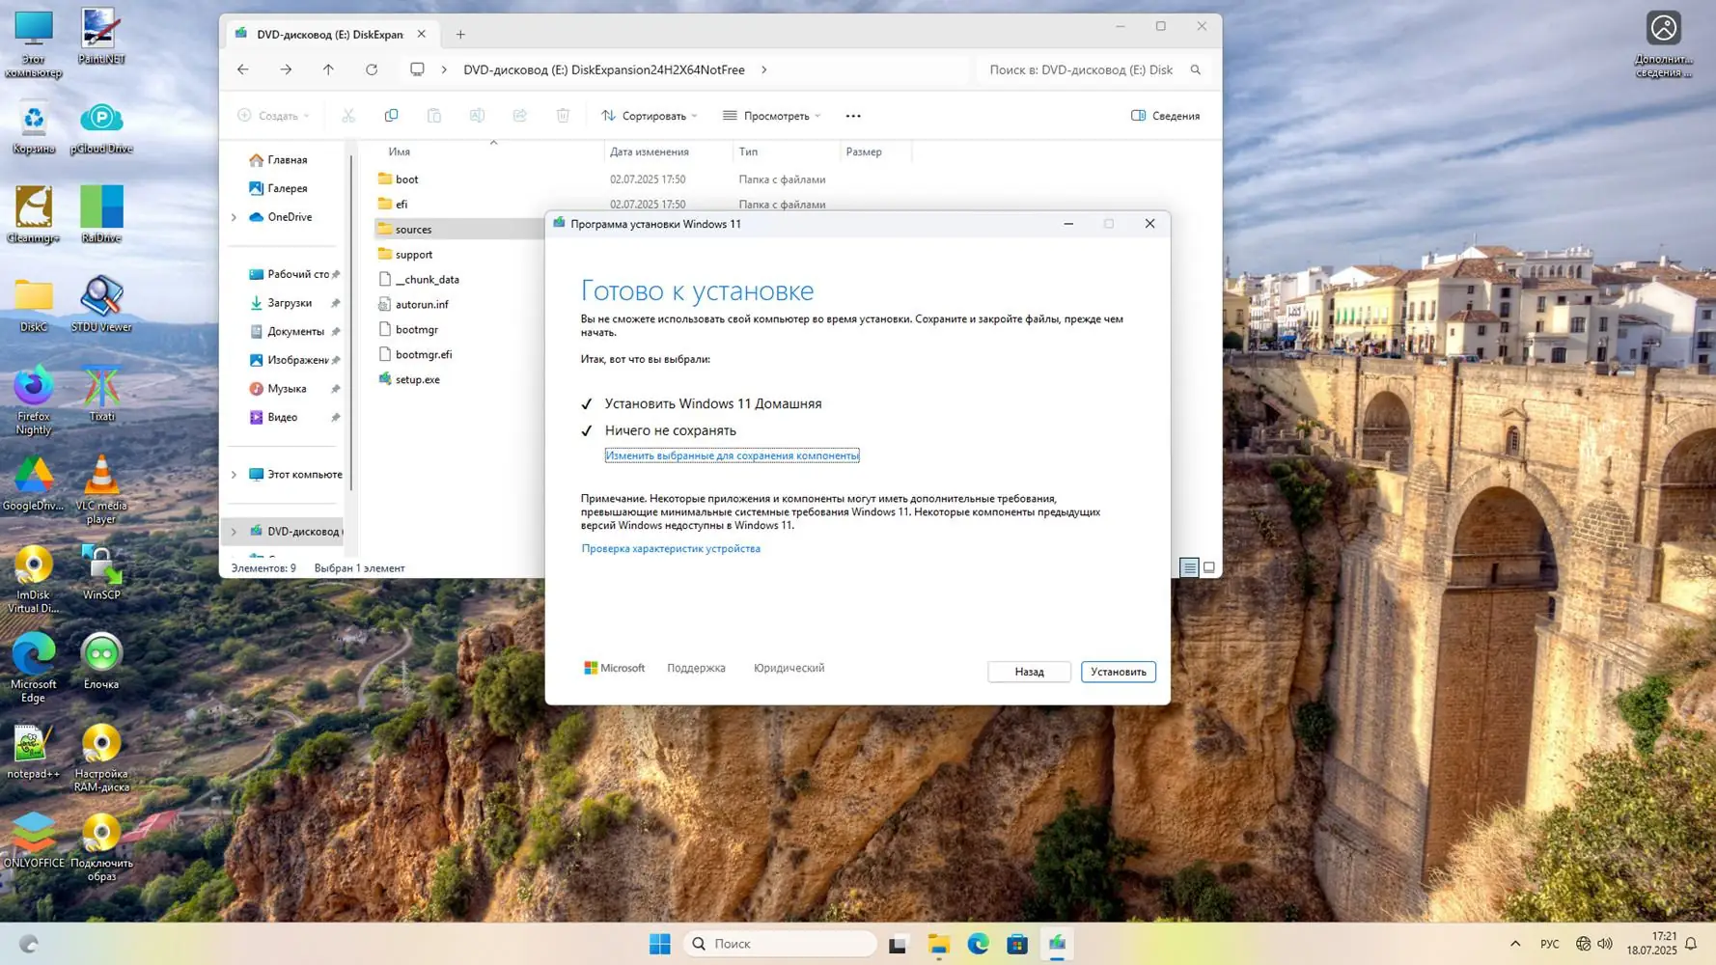Click the Explorer search field

click(x=1094, y=69)
